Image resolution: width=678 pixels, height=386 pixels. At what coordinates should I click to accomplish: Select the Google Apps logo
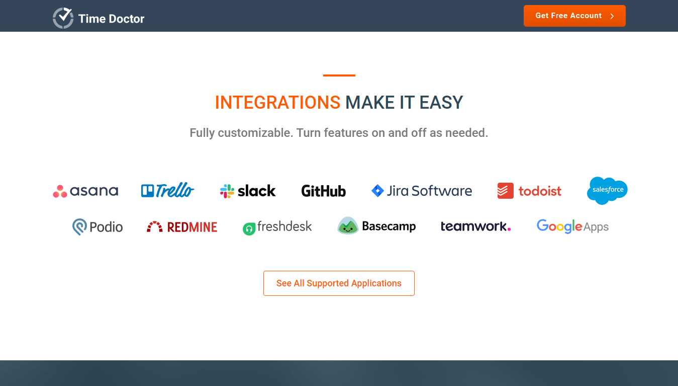[572, 226]
